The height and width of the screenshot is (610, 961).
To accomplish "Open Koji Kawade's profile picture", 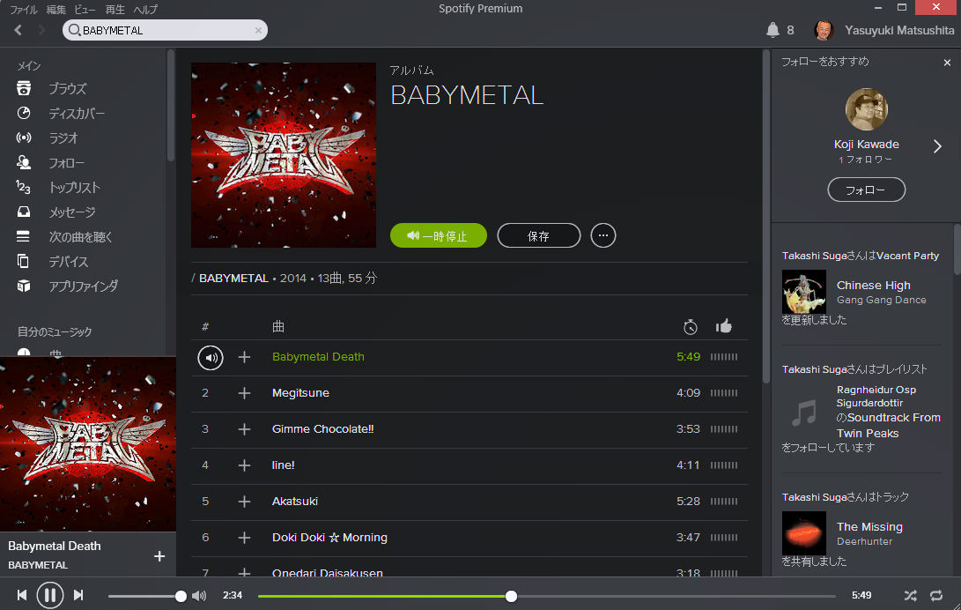I will [867, 109].
